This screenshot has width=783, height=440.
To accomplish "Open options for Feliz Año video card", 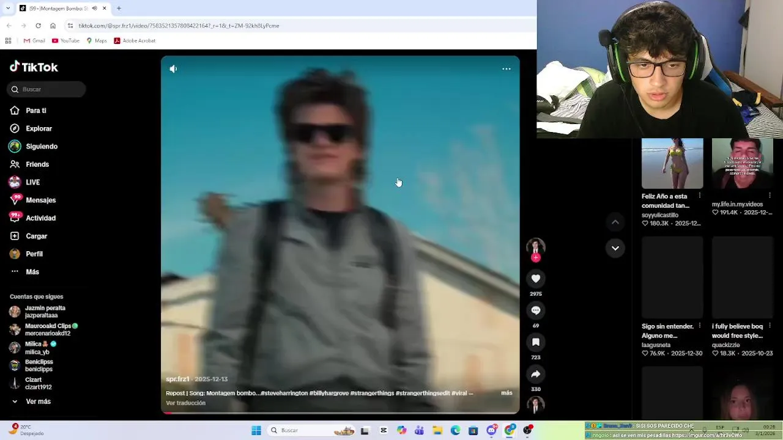I will (699, 196).
